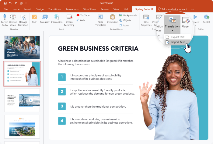Click text 'It has made an enduring commitment'
213x144 pixels.
tap(95, 119)
